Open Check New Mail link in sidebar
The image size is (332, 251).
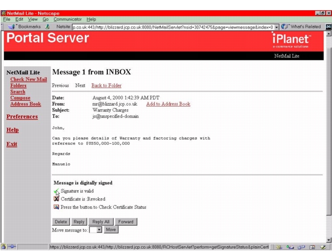click(x=29, y=79)
